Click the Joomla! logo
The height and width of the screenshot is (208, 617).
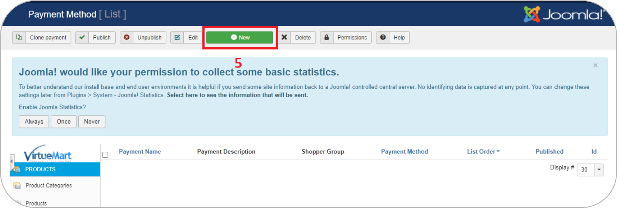click(564, 14)
